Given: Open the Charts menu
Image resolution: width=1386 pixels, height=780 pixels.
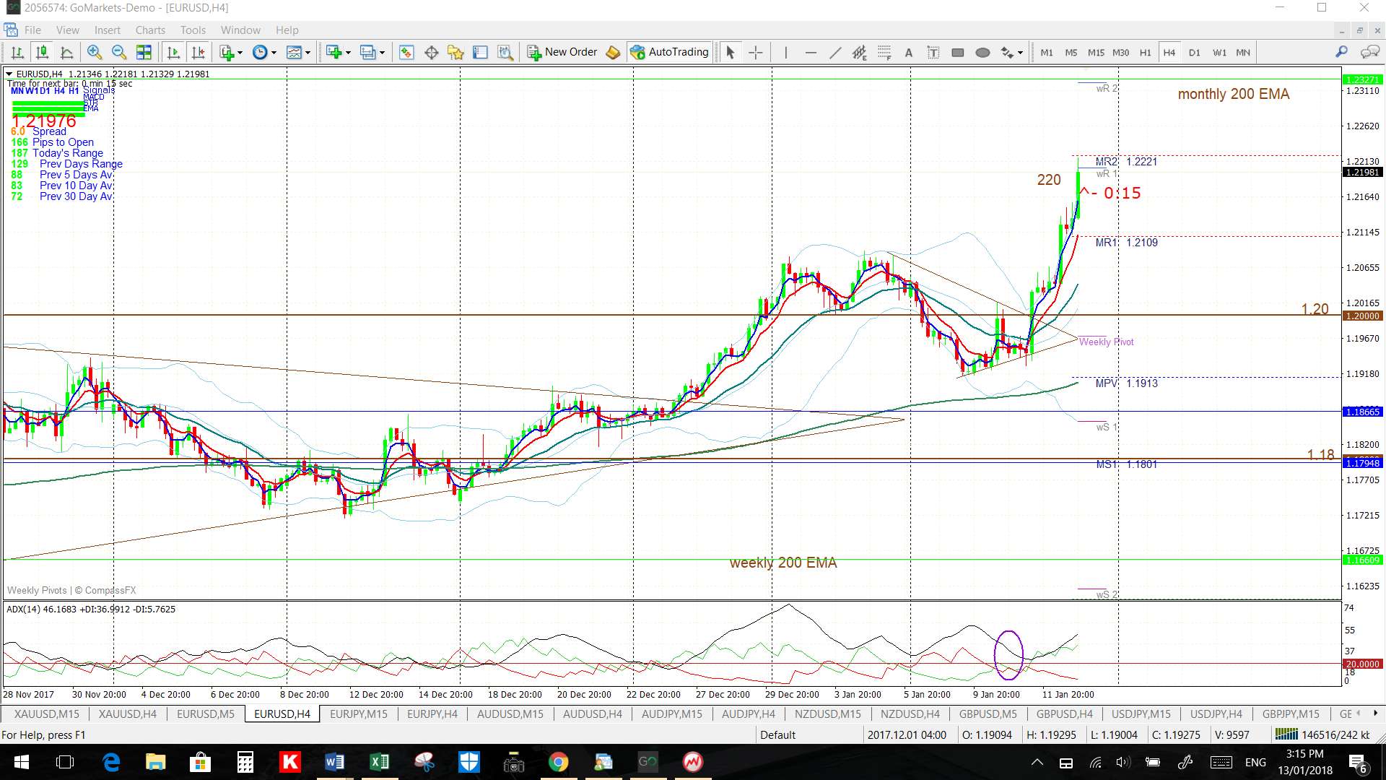Looking at the screenshot, I should 150,30.
